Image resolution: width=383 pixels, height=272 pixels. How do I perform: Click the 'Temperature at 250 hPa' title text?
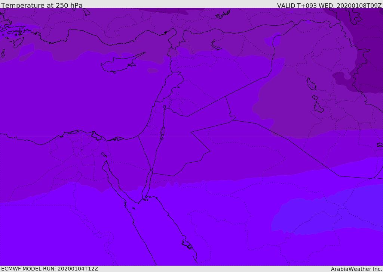point(42,5)
